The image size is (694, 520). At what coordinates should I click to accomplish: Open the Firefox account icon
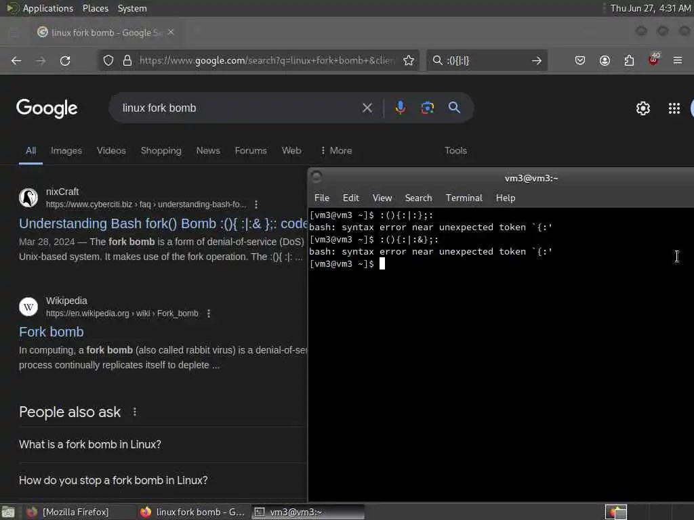[x=605, y=60]
